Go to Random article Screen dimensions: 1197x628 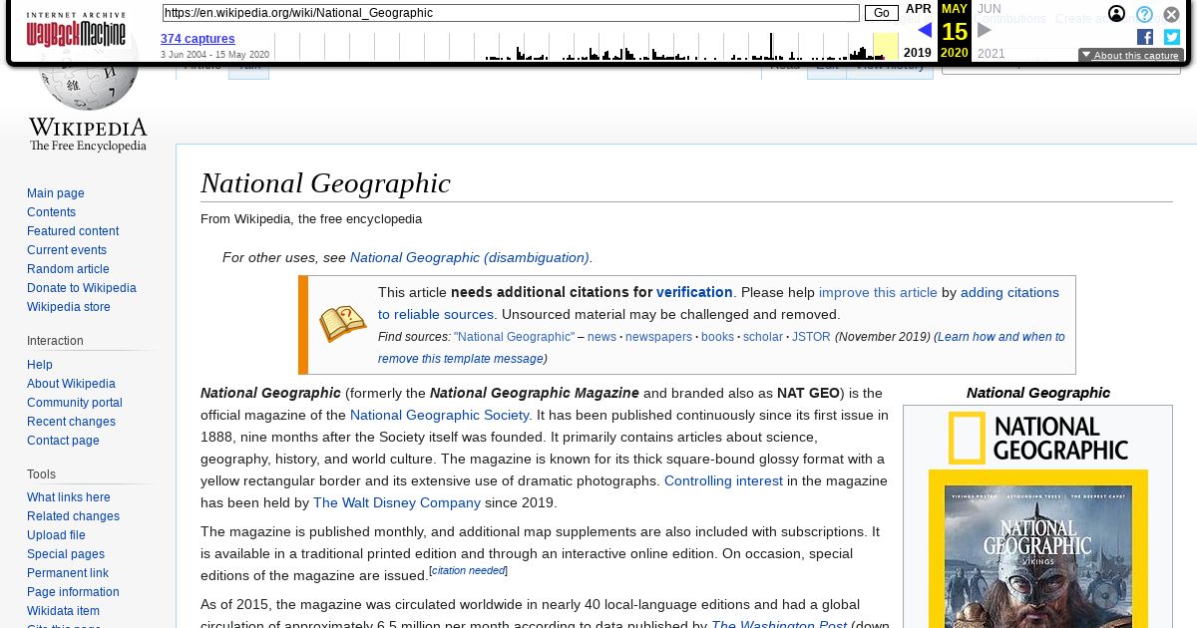68,269
